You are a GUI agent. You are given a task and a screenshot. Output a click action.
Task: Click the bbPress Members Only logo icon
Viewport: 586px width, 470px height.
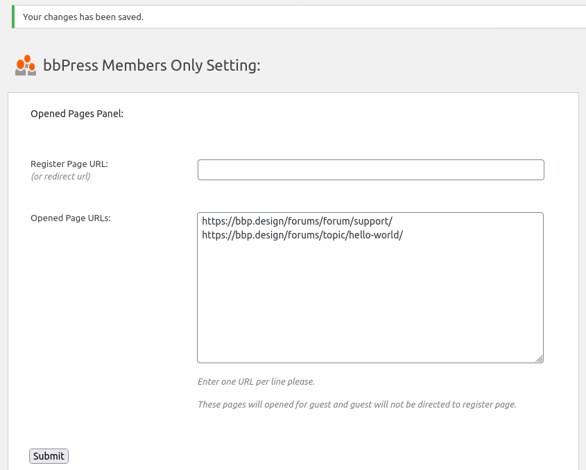(x=26, y=65)
